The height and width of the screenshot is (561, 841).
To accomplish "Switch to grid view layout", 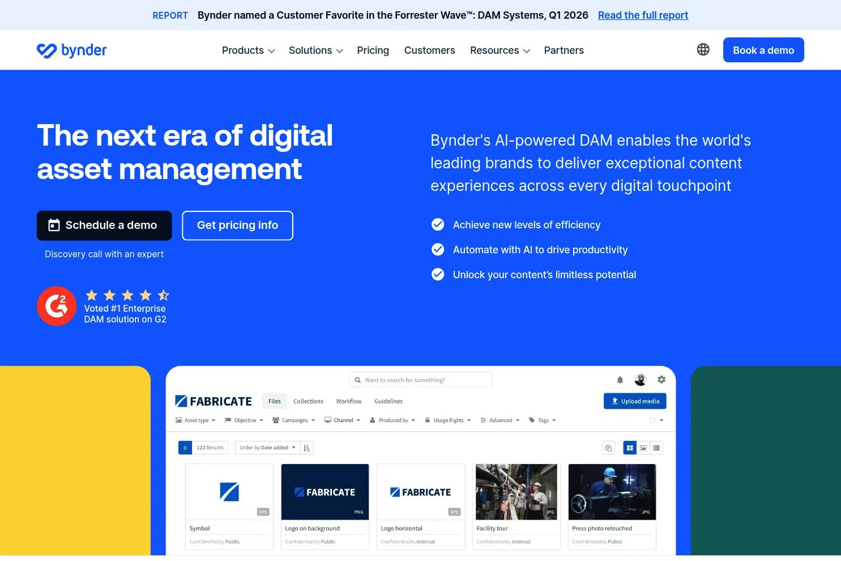I will coord(630,448).
